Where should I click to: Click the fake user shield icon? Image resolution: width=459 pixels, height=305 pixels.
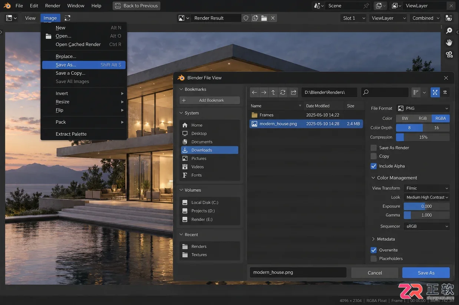[x=246, y=18]
